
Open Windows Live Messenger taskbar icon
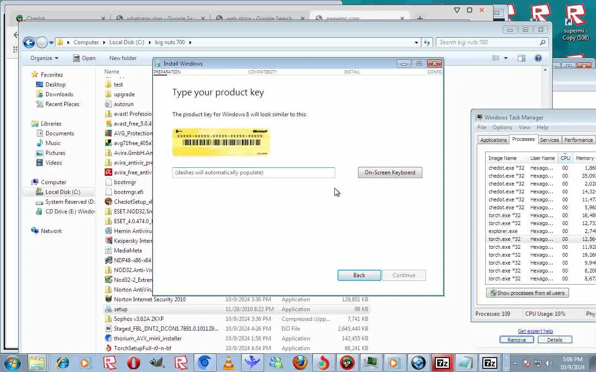(276, 363)
